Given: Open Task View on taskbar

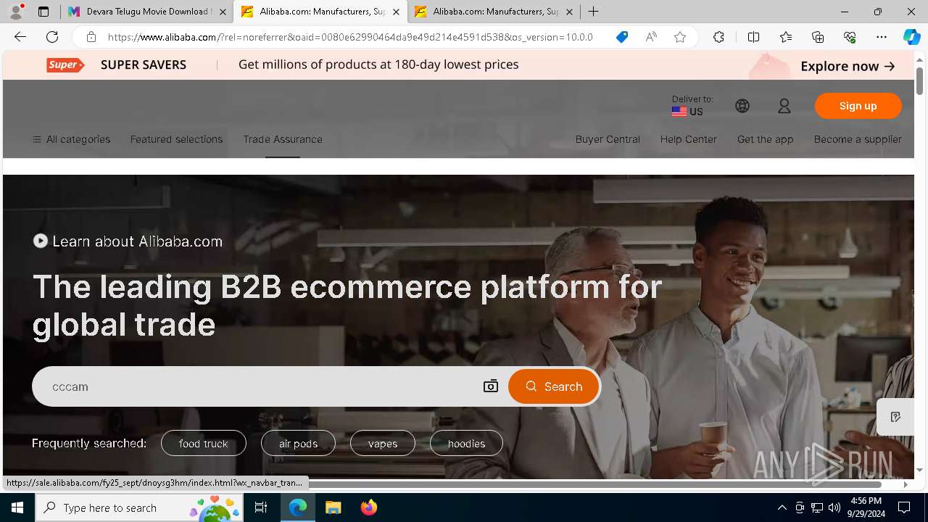Looking at the screenshot, I should pyautogui.click(x=261, y=507).
